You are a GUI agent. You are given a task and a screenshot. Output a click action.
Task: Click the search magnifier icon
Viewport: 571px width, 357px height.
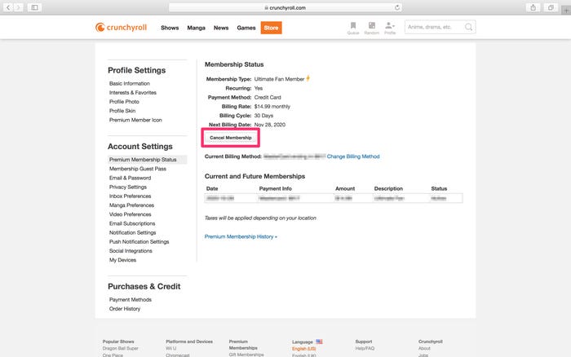click(468, 27)
